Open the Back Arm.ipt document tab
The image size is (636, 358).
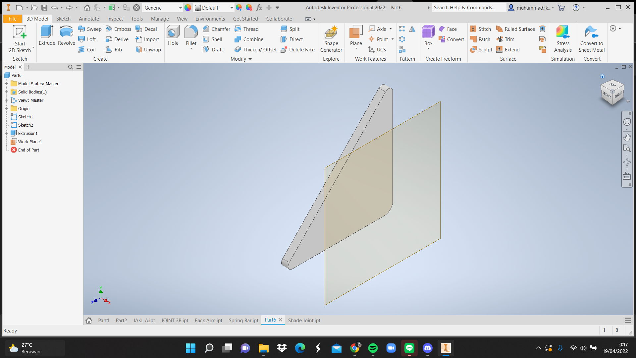208,321
